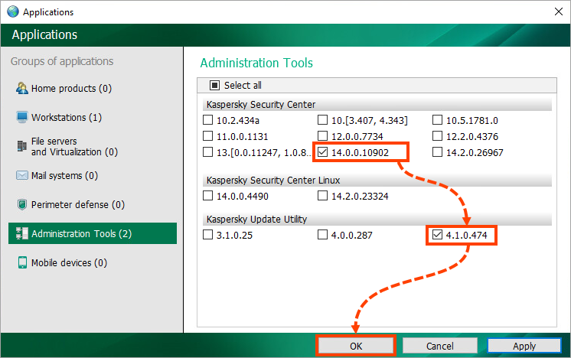Viewport: 571px width, 358px height.
Task: Check the 12.2.0.4376 version box
Action: click(437, 136)
